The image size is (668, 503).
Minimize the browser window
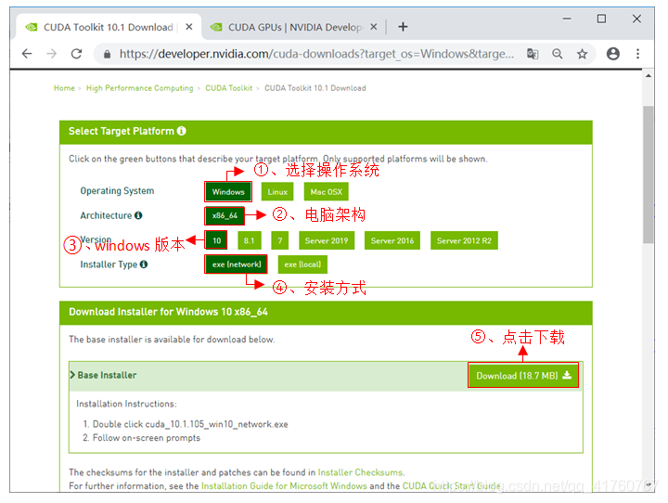point(567,19)
